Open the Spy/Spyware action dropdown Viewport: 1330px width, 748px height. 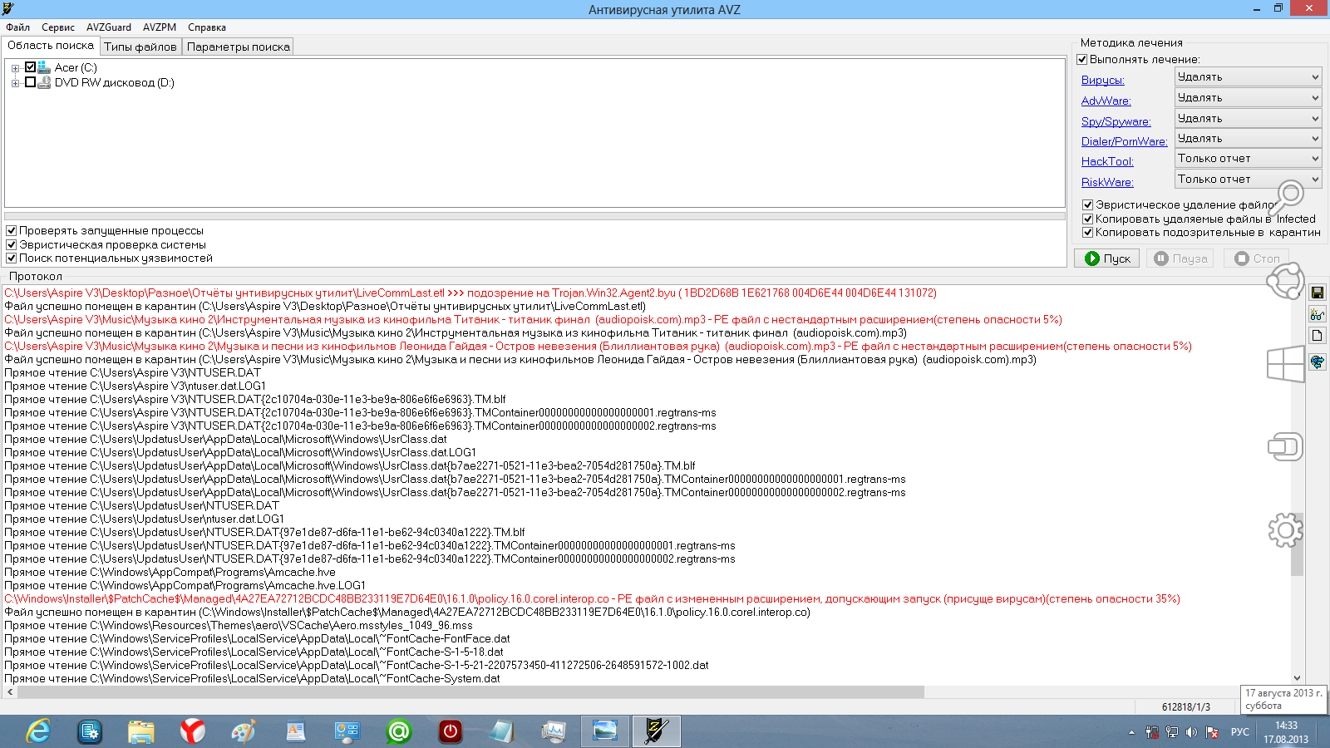pos(1248,118)
